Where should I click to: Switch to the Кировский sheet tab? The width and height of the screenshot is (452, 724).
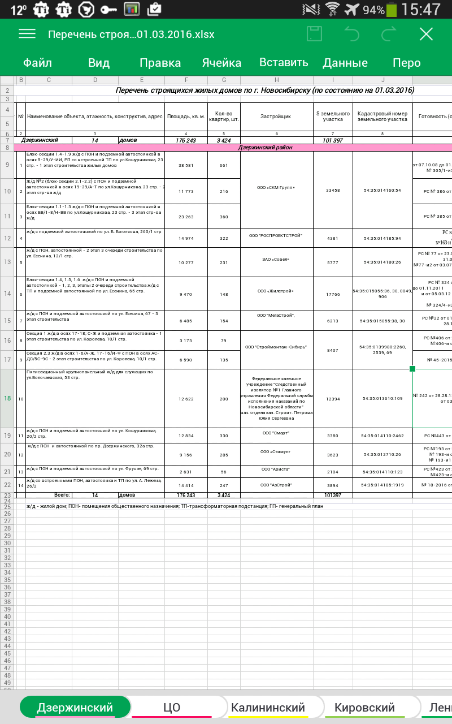364,708
